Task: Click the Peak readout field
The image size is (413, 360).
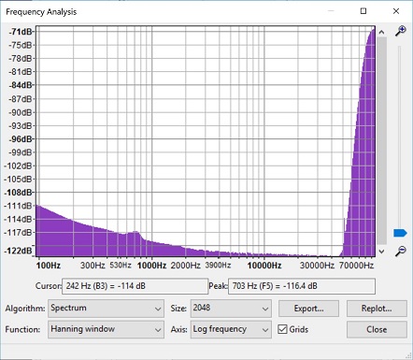Action: 302,286
